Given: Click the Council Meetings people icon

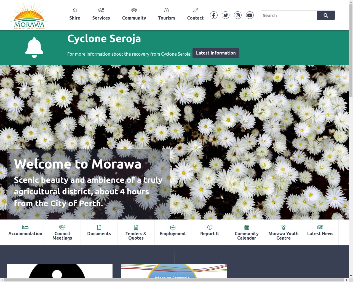Looking at the screenshot, I should coord(62,227).
